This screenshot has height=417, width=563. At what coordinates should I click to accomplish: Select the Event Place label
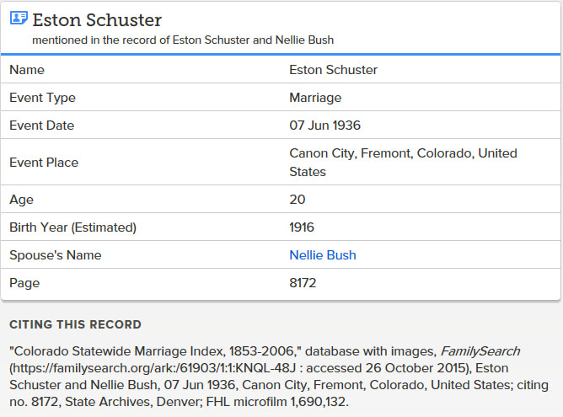43,163
